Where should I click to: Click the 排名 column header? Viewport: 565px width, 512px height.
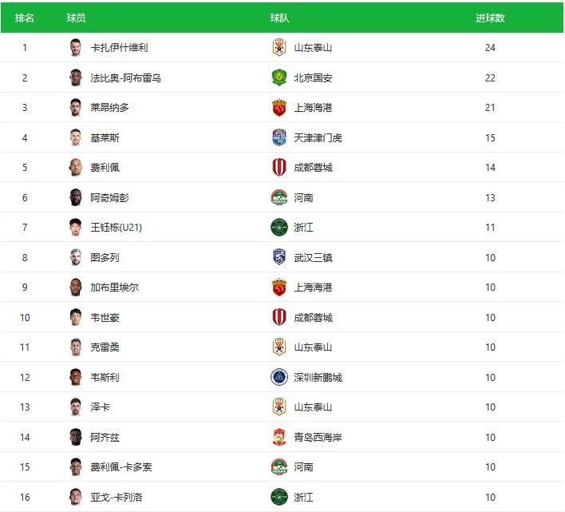point(25,18)
